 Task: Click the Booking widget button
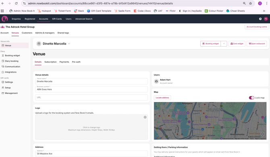pos(210,44)
